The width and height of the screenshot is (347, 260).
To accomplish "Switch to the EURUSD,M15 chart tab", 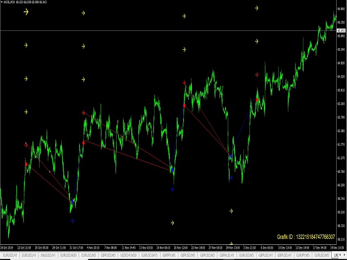I will pyautogui.click(x=149, y=255).
